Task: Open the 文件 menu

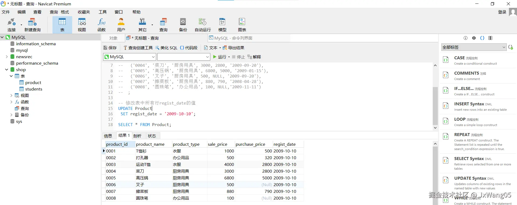Action: click(6, 12)
